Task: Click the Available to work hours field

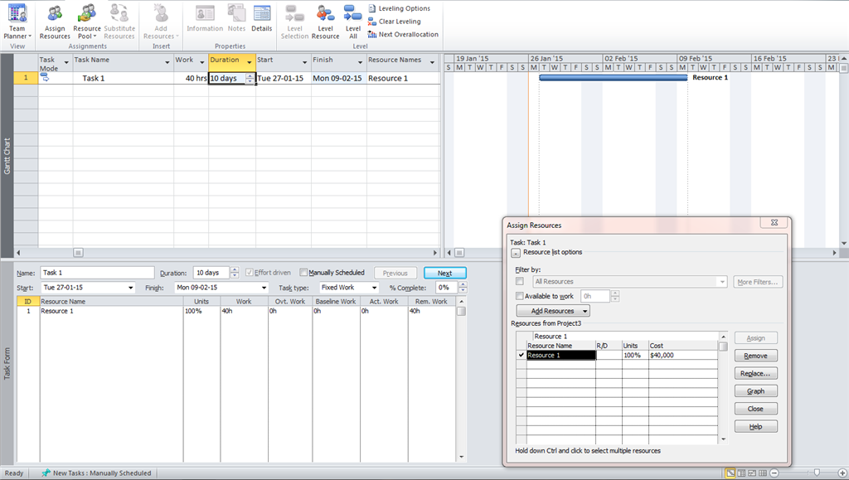Action: (595, 296)
